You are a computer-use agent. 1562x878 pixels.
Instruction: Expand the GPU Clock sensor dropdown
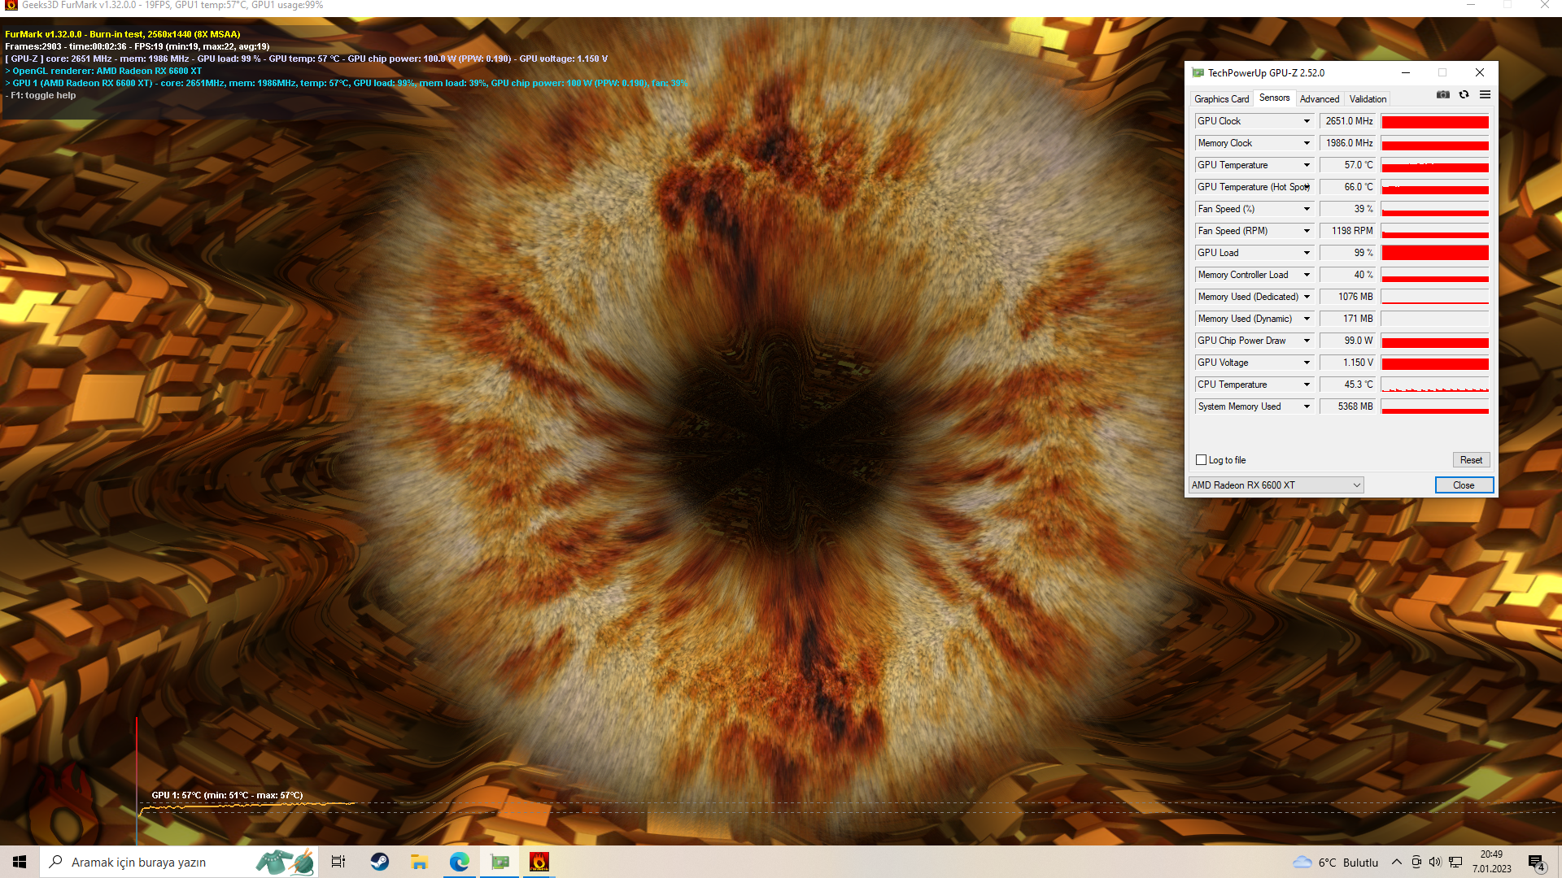[x=1307, y=121]
